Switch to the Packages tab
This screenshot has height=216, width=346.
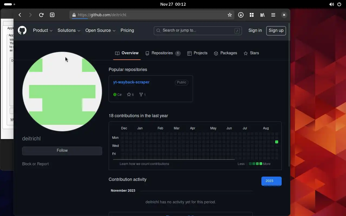225,53
